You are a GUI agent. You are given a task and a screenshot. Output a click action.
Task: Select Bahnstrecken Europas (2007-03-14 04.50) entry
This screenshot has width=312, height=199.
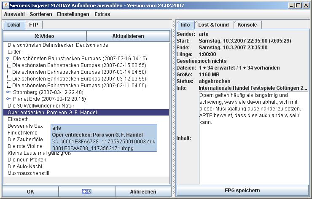pos(79,72)
